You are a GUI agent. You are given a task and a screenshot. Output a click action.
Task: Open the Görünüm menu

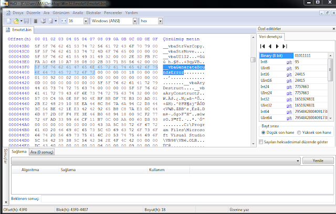click(61, 13)
